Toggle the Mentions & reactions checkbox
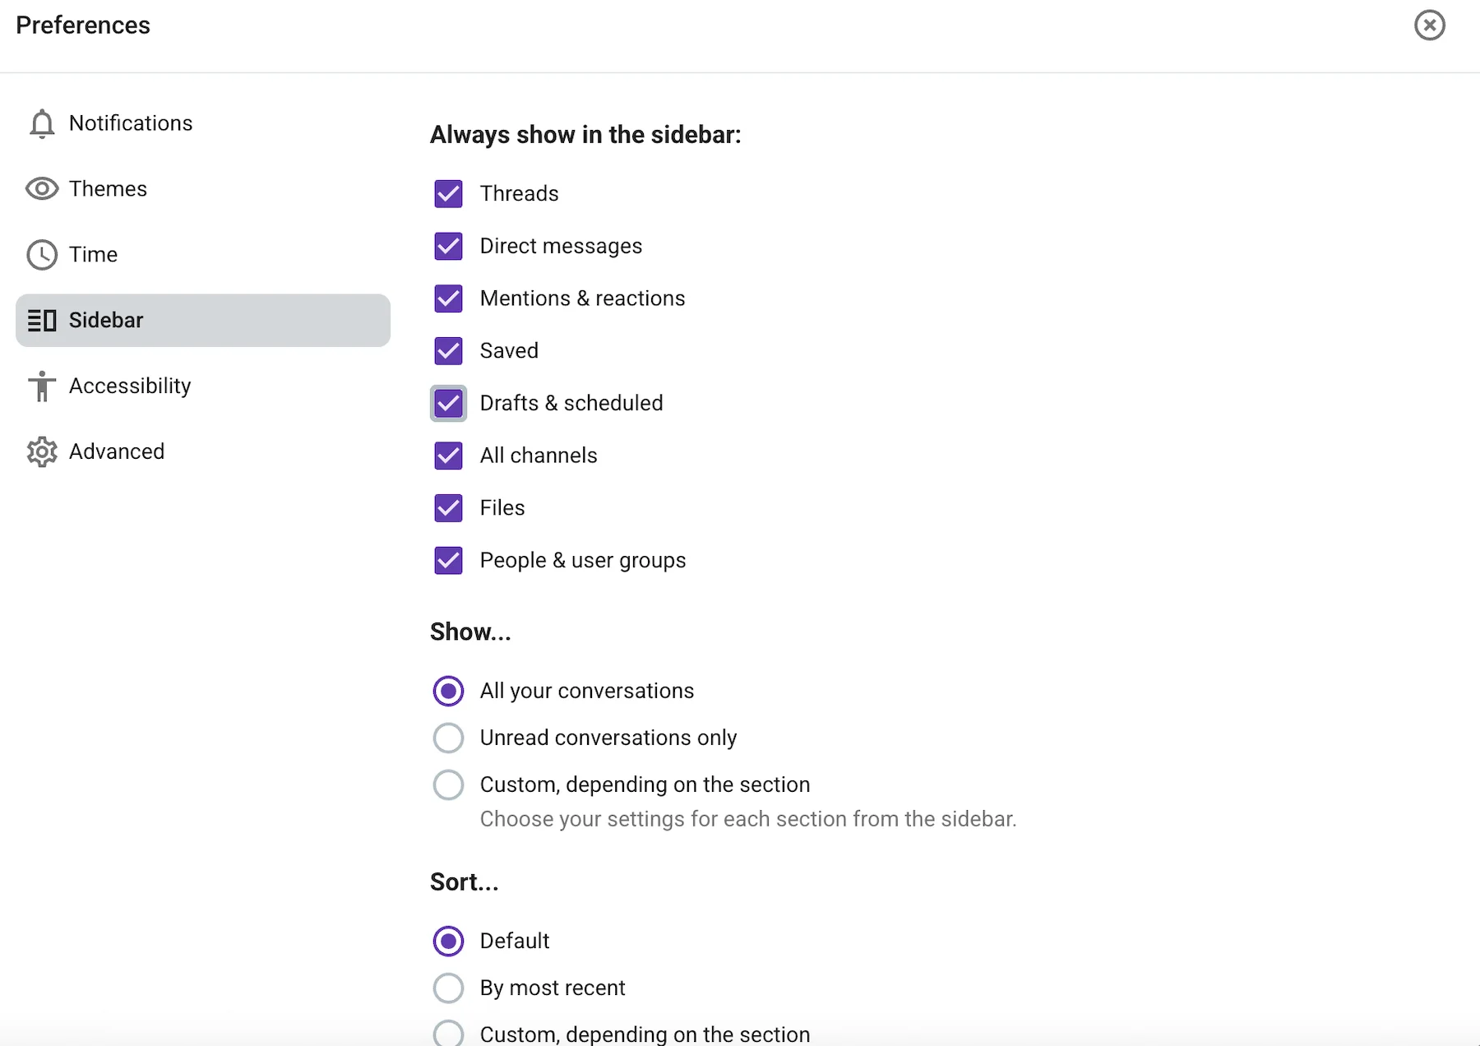The height and width of the screenshot is (1046, 1480). [448, 299]
